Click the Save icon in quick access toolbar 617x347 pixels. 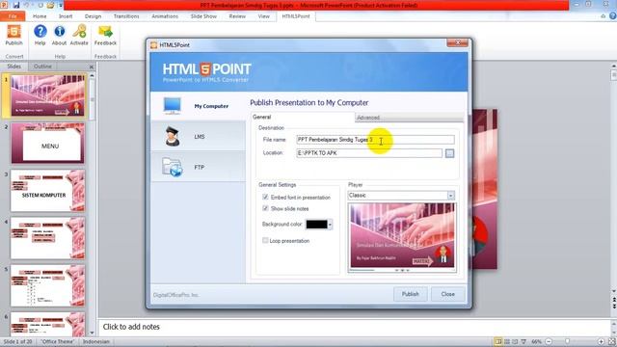[x=16, y=5]
